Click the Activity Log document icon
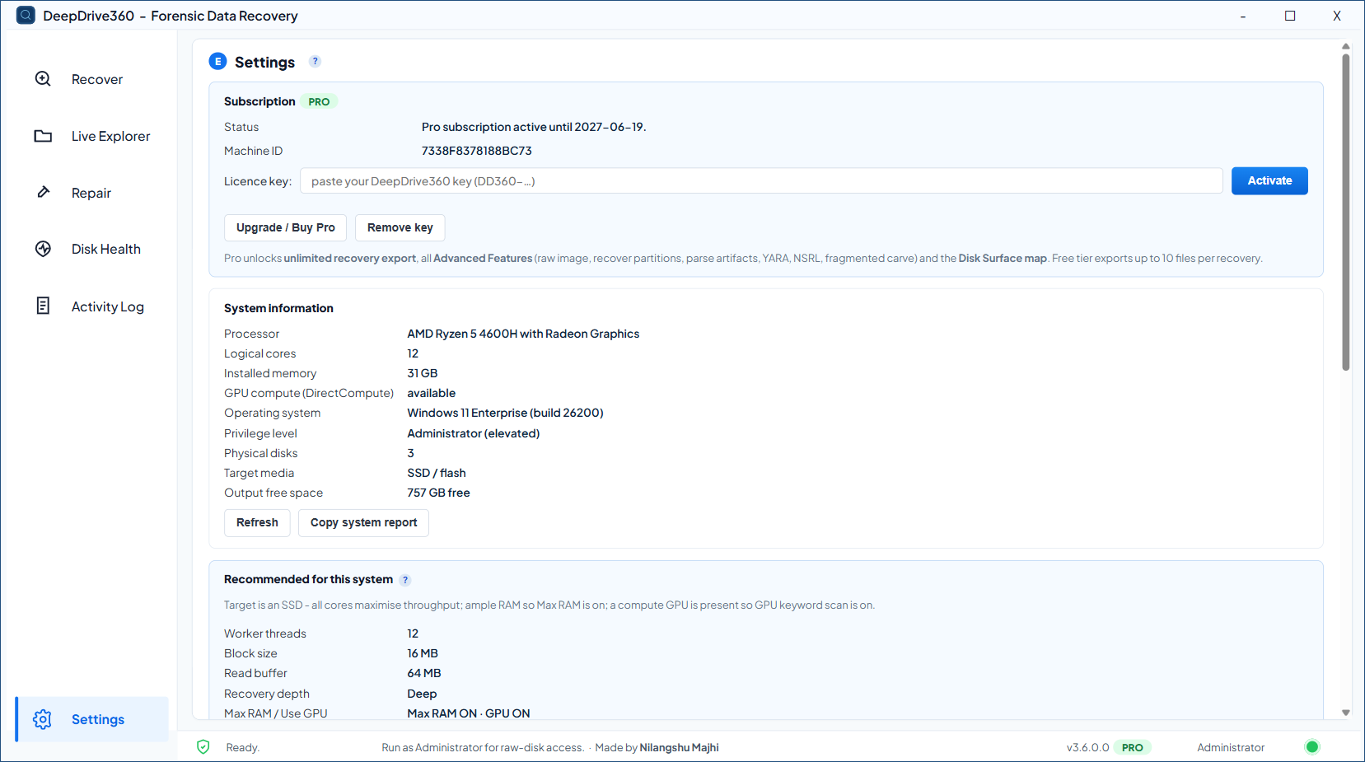Screen dimensions: 1365x762 (x=44, y=306)
